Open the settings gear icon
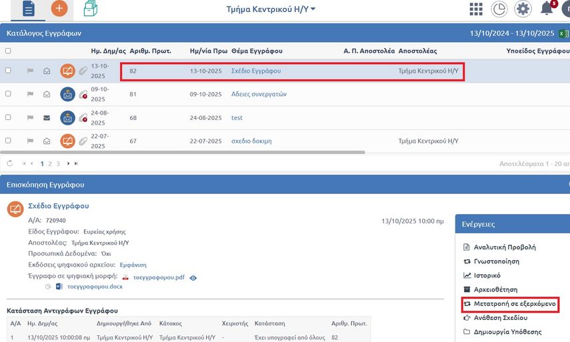This screenshot has width=570, height=342. (523, 9)
